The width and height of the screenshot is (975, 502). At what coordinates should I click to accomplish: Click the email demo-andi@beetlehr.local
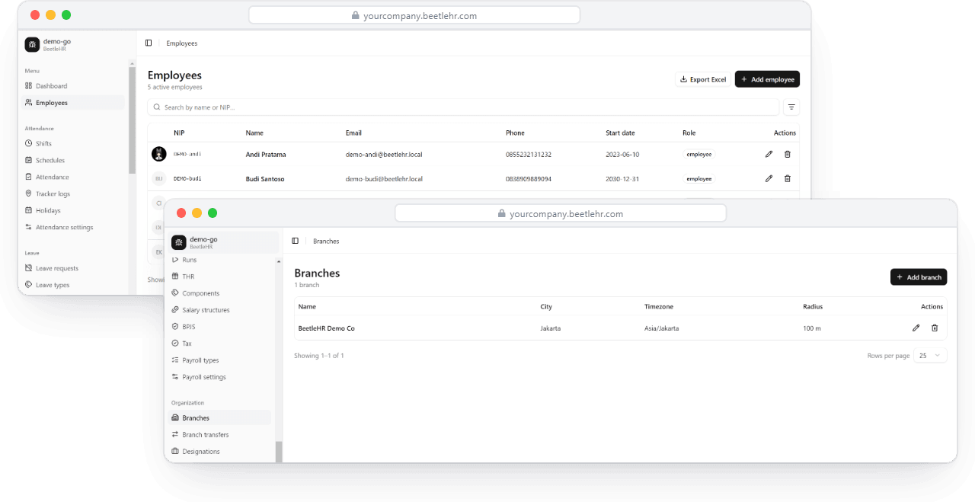(x=384, y=155)
